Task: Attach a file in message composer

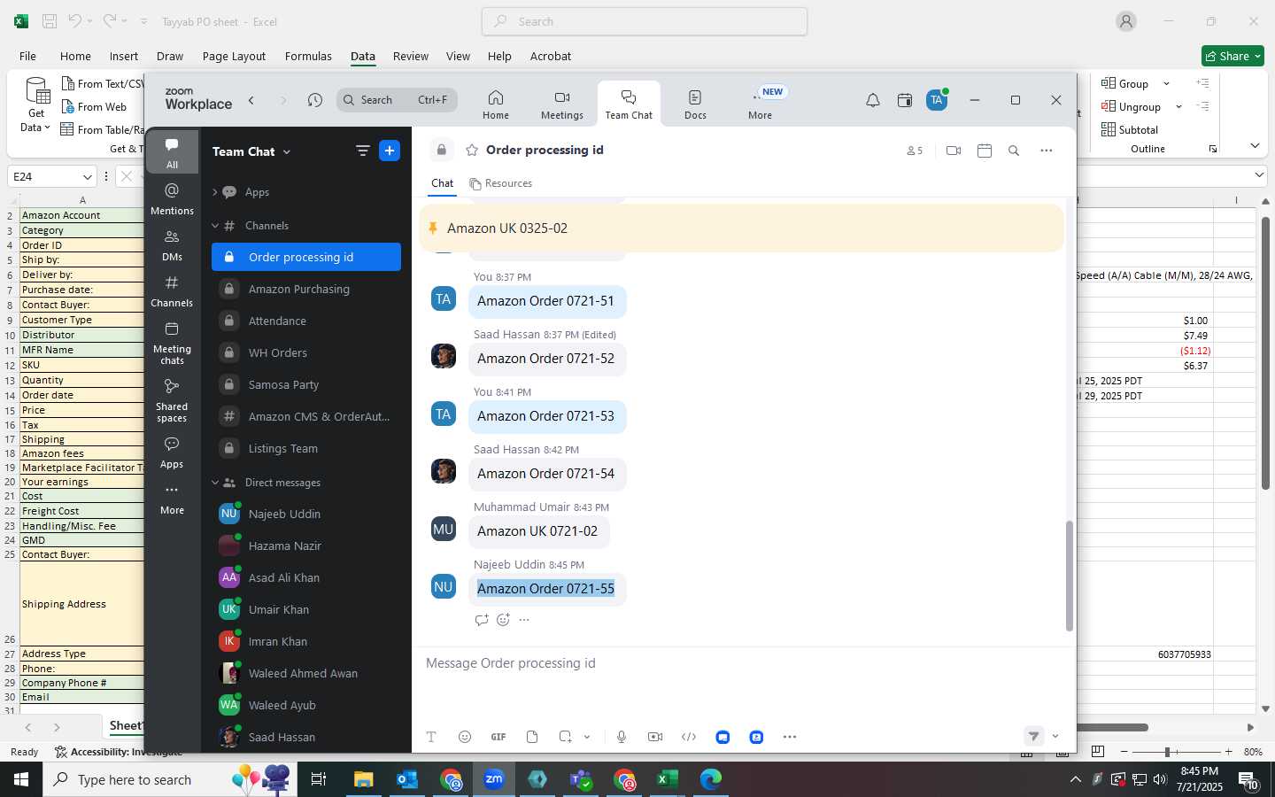Action: click(x=532, y=737)
